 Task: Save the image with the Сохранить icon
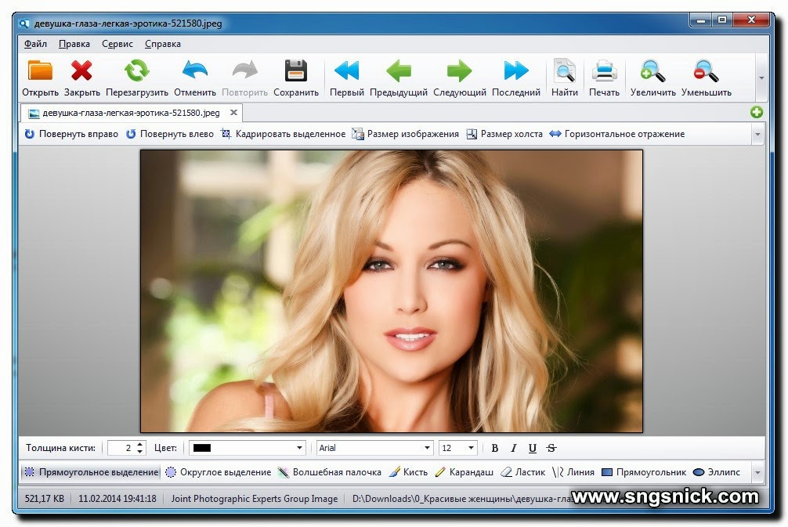click(x=296, y=76)
